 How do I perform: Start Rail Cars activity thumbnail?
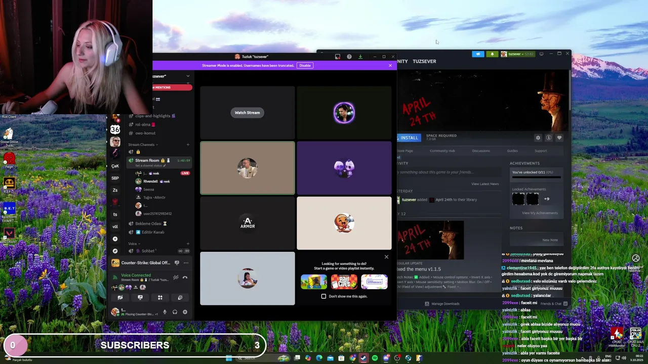coord(344,282)
